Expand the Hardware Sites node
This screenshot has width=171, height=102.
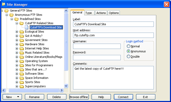(x=17, y=44)
